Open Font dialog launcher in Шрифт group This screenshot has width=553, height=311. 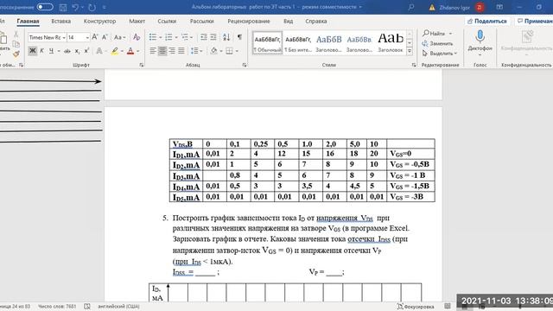point(142,66)
